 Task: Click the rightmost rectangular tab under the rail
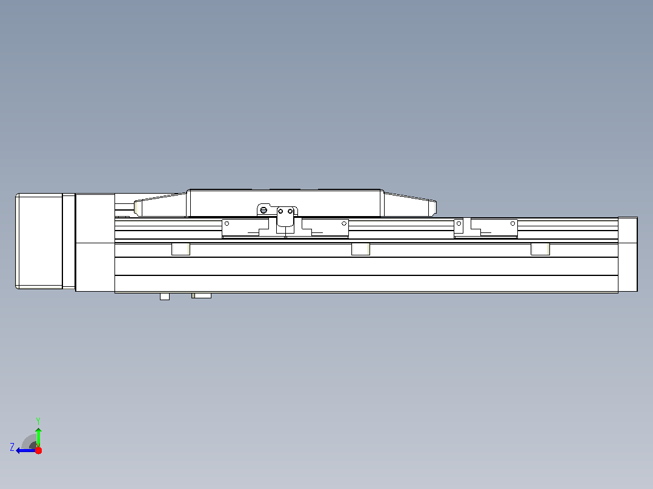point(540,249)
